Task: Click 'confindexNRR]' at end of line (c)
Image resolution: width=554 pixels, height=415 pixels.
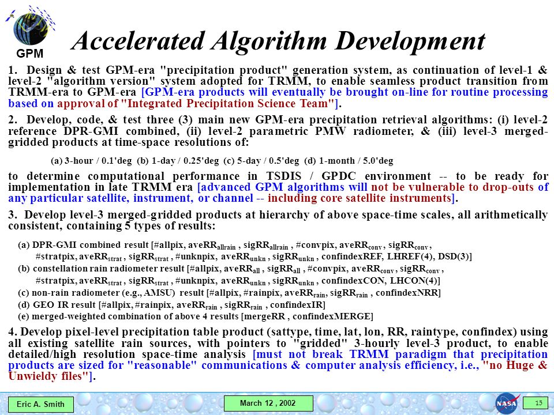Action: (408, 293)
